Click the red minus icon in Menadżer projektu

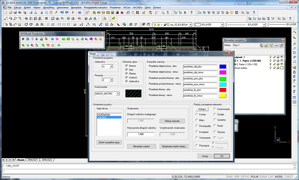(277, 46)
